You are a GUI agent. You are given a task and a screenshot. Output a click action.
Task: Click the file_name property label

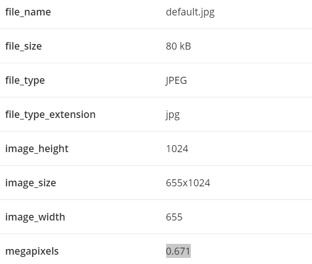(x=28, y=12)
